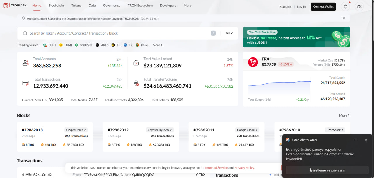The image size is (374, 178).
Task: Click İşaretleme ve paylaşım button
Action: click(x=327, y=170)
